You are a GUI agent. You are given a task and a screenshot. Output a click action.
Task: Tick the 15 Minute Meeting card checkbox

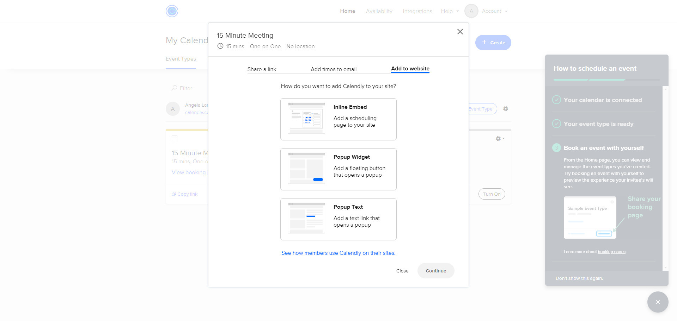coord(175,139)
